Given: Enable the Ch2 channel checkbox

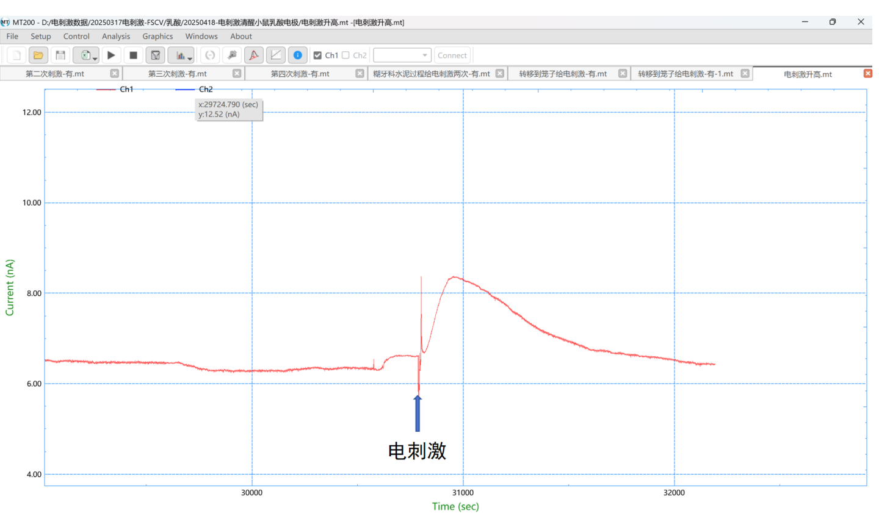Looking at the screenshot, I should [x=346, y=56].
